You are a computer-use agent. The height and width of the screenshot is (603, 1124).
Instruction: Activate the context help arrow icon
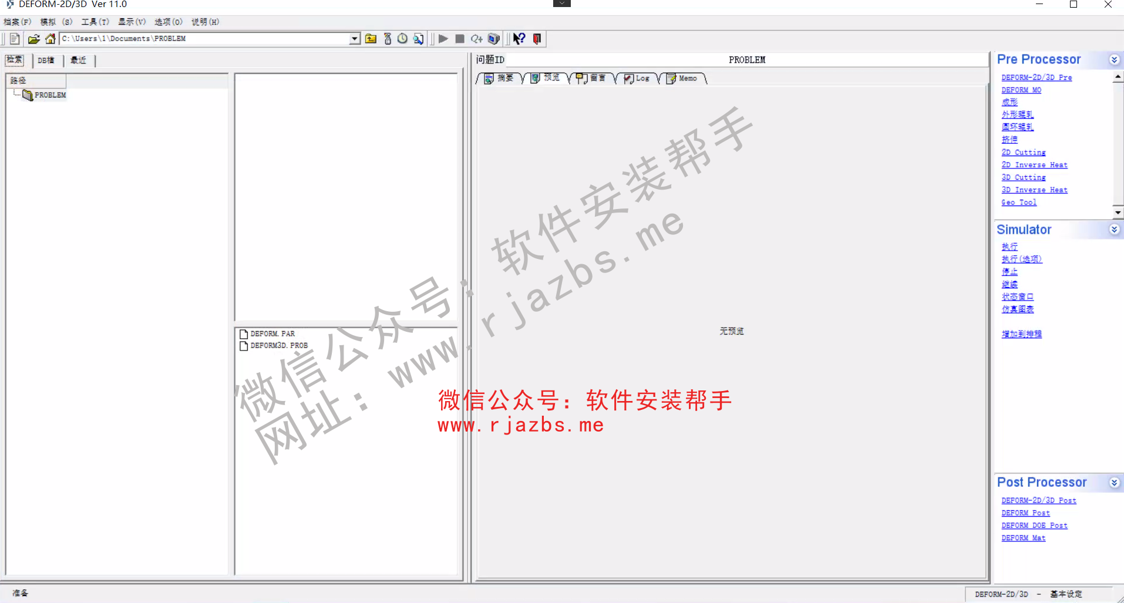point(519,39)
